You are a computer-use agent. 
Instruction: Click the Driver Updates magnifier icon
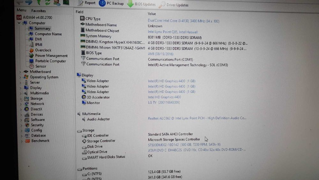(x=162, y=5)
